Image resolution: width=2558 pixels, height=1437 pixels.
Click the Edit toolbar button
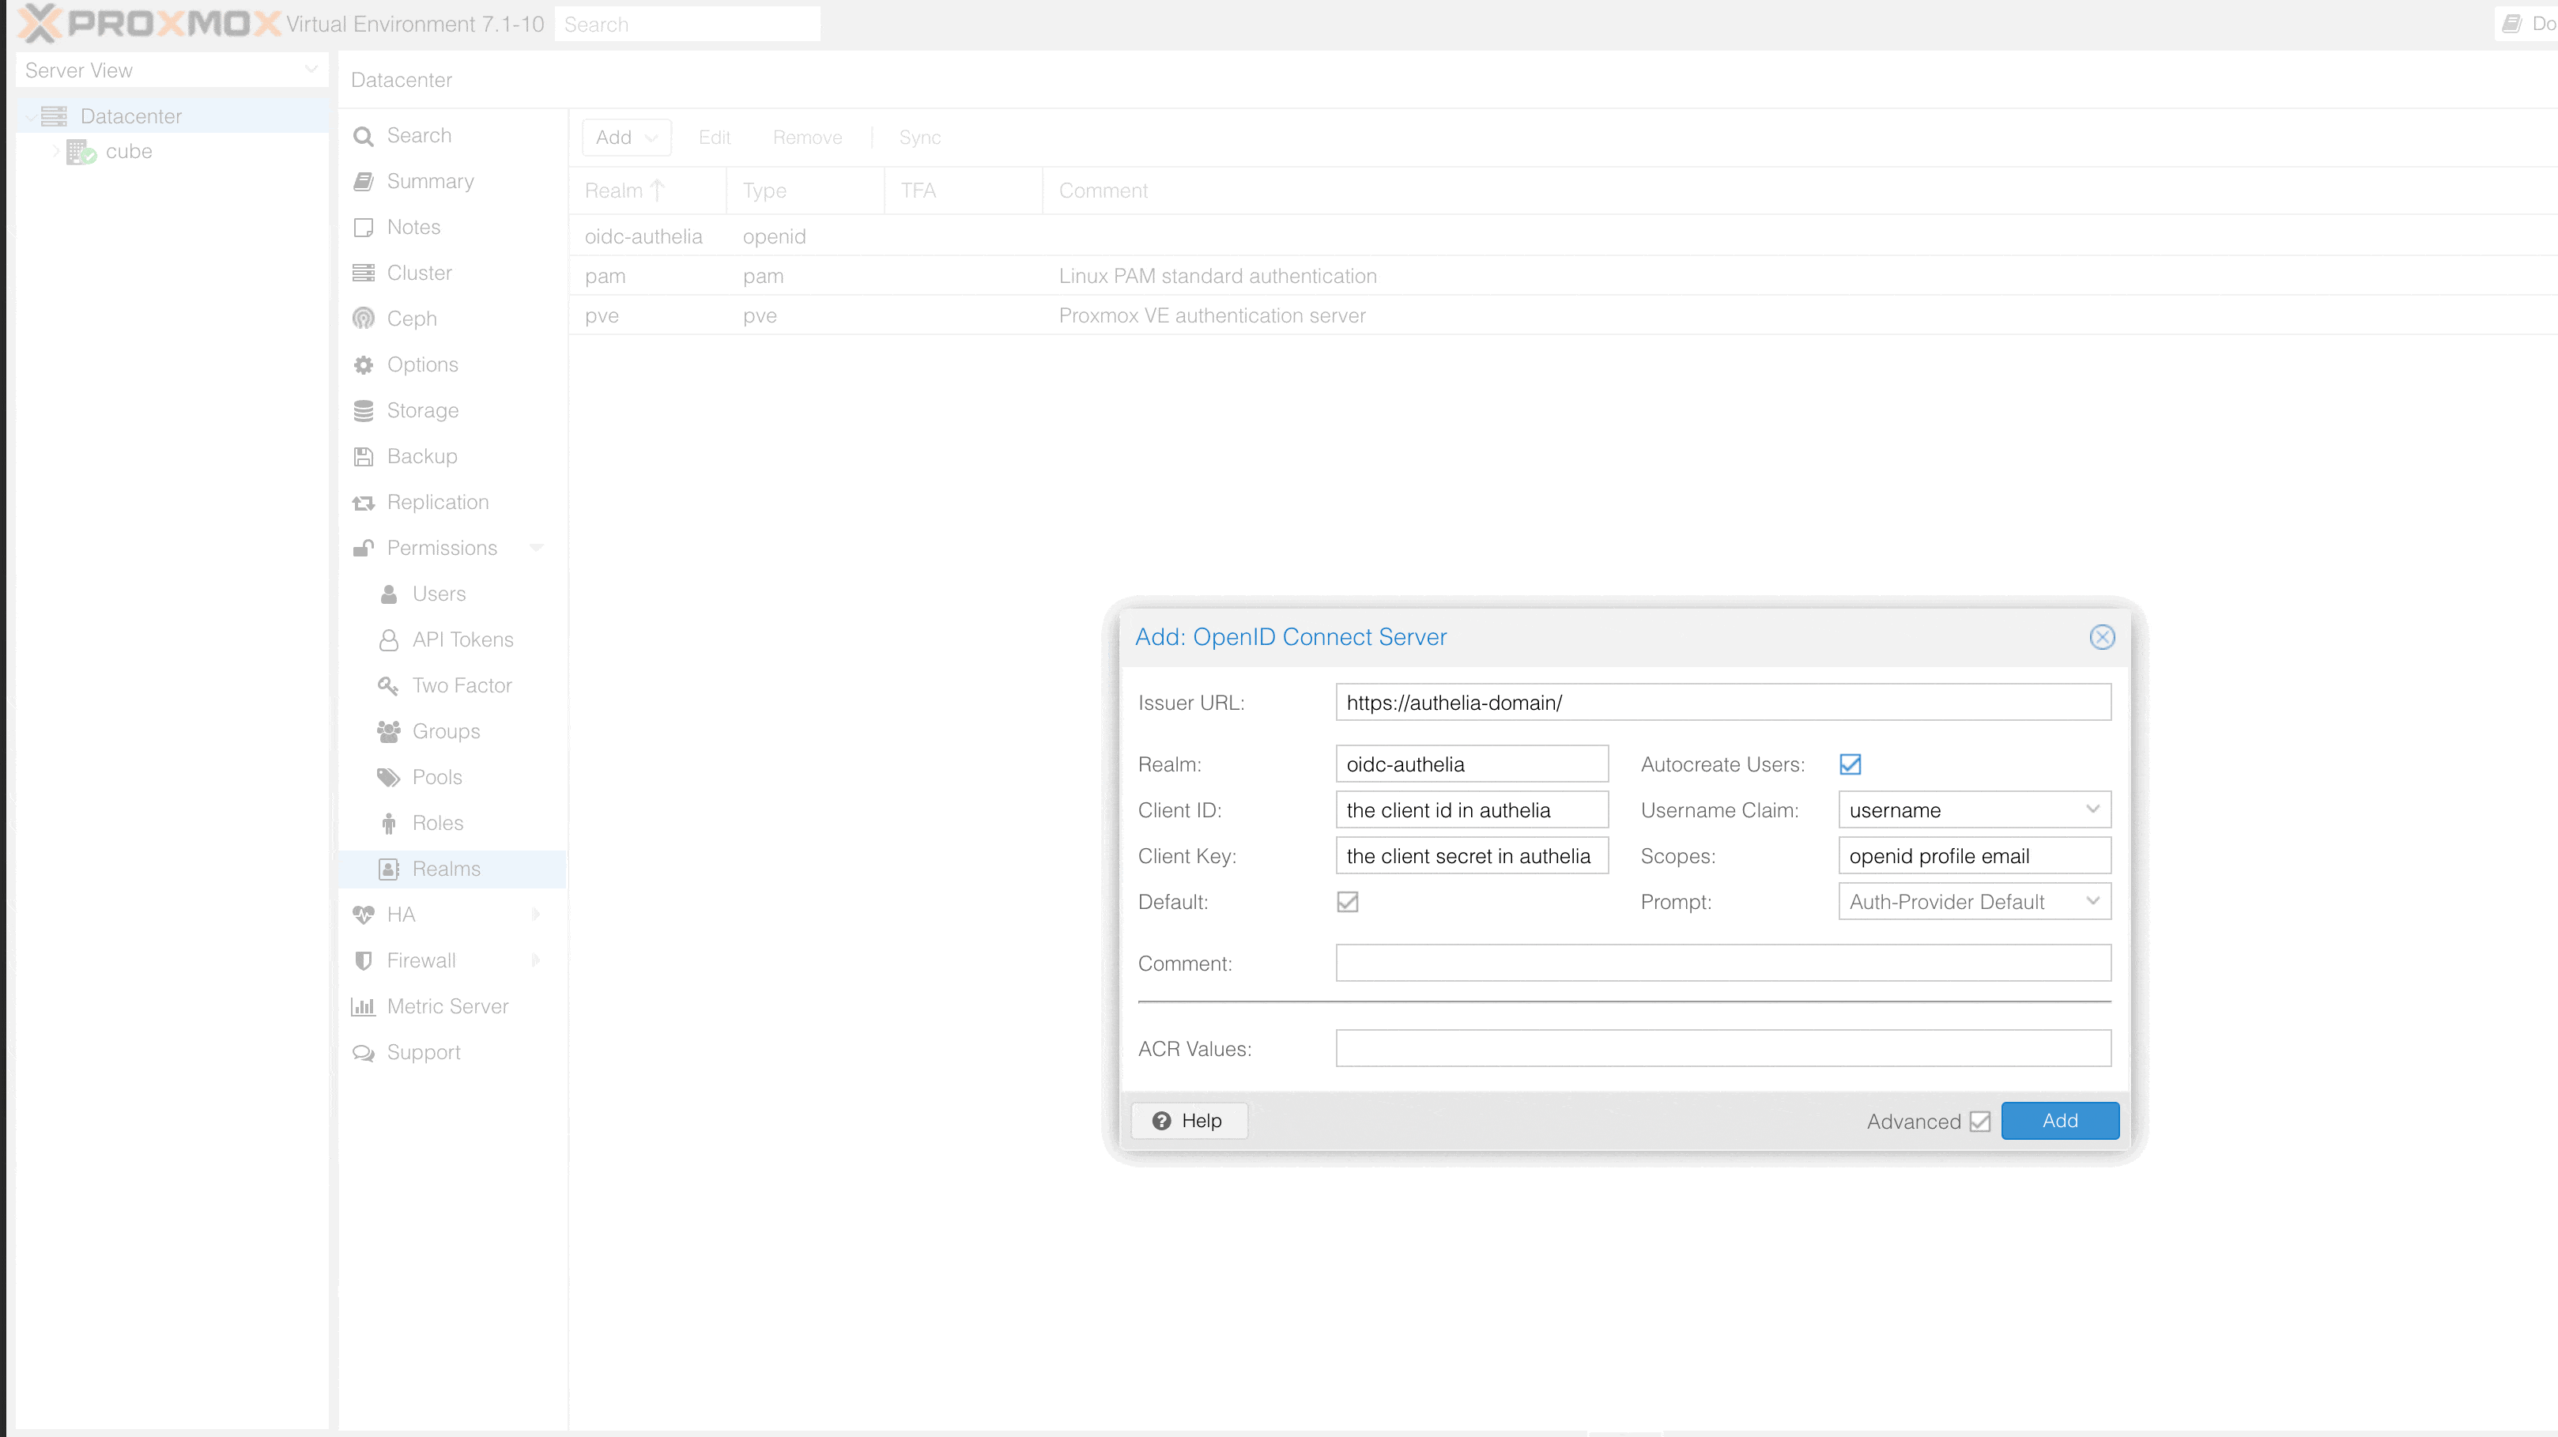pos(715,137)
